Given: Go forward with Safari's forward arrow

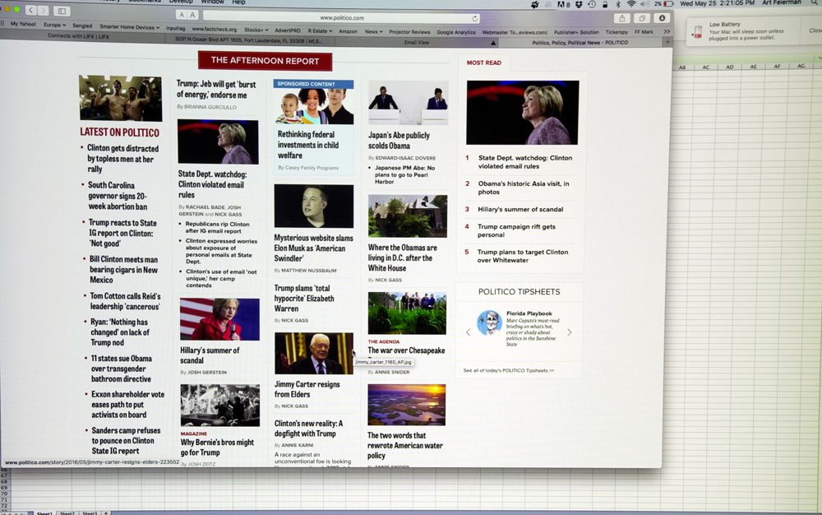Looking at the screenshot, I should pyautogui.click(x=43, y=11).
